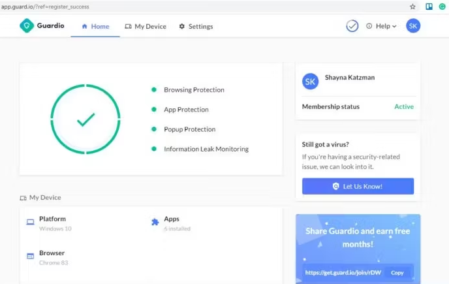Click the Let Us Know! button
449x284 pixels.
[358, 186]
